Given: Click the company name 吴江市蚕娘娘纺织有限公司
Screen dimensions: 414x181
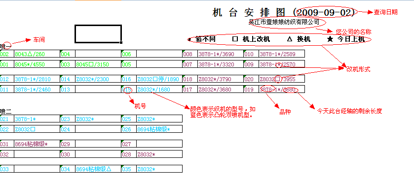Looking at the screenshot, I should pyautogui.click(x=284, y=22).
